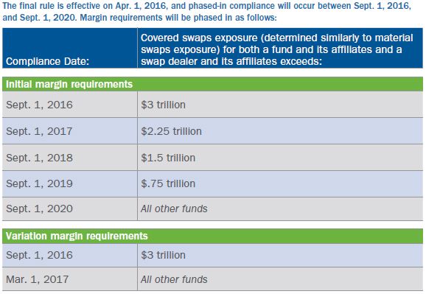Click the $3 trillion variation margin value

point(163,255)
